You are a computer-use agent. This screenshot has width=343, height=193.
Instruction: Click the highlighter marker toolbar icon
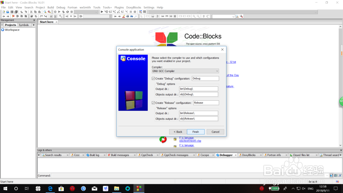pos(123,16)
